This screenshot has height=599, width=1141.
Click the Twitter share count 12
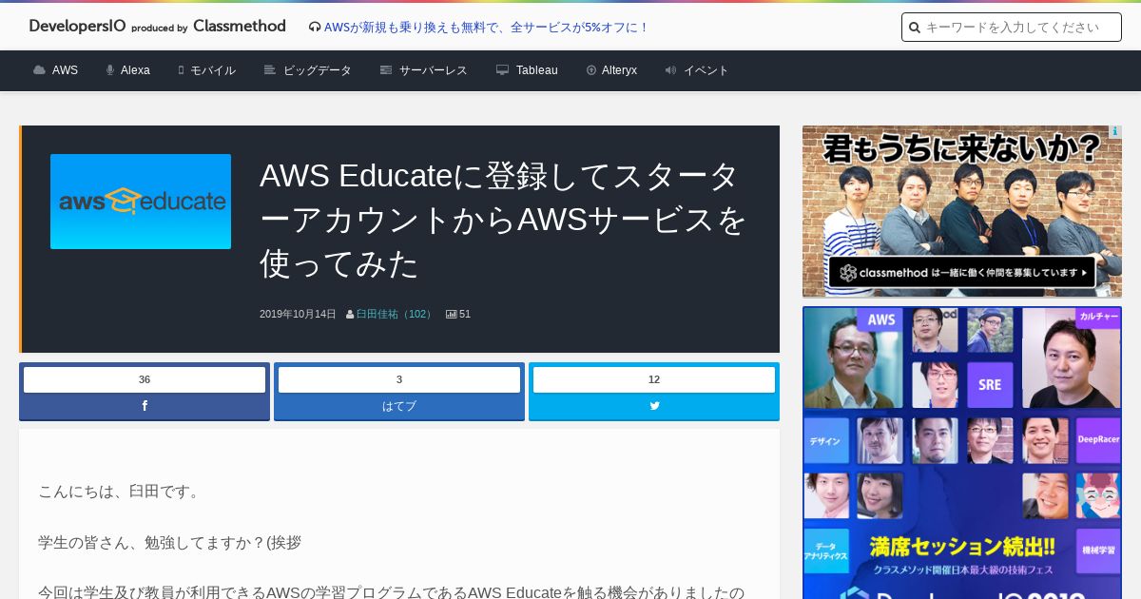pos(654,379)
